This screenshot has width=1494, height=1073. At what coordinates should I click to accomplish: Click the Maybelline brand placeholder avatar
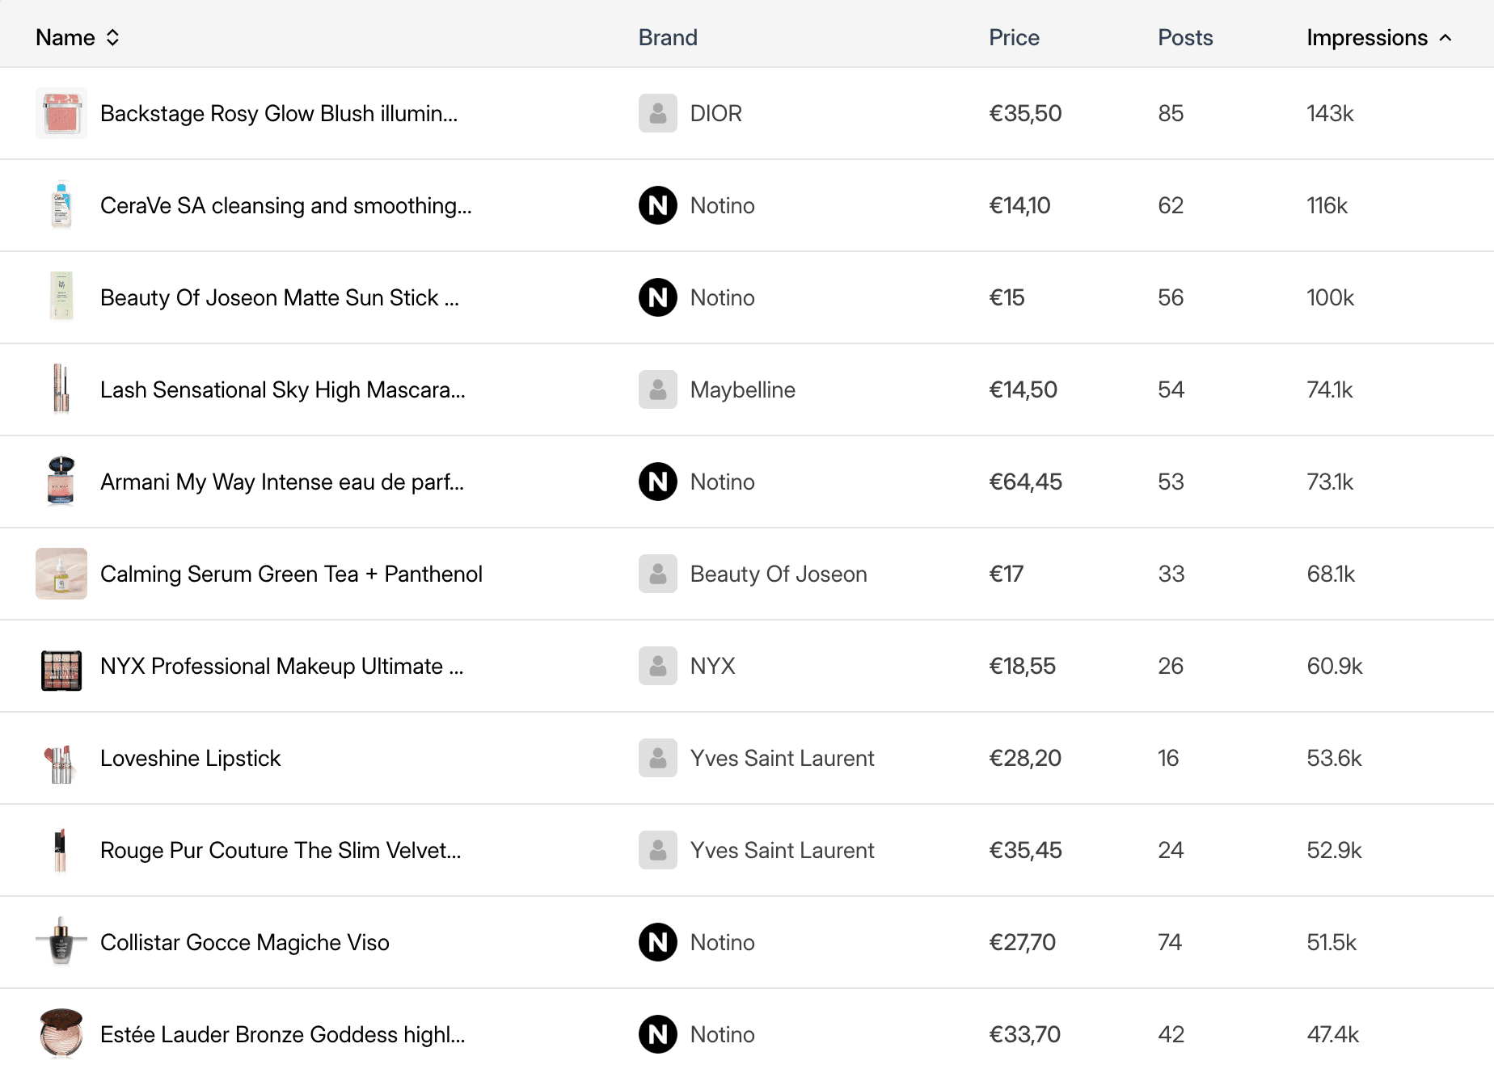coord(657,389)
